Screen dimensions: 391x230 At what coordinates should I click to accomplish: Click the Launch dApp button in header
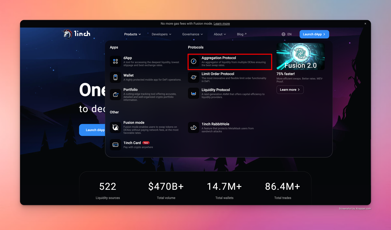[314, 34]
